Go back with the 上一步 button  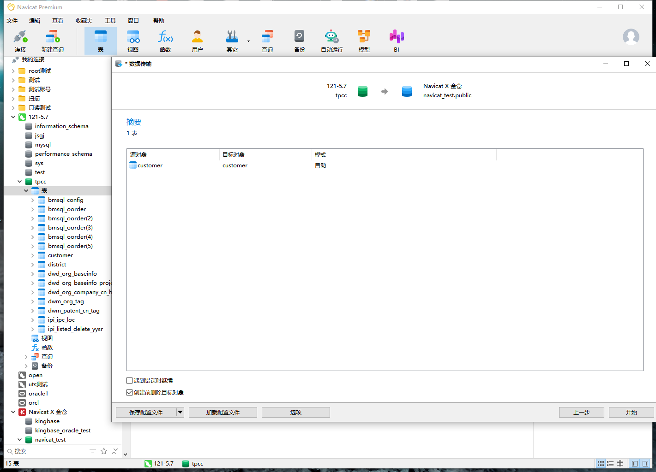pyautogui.click(x=582, y=412)
